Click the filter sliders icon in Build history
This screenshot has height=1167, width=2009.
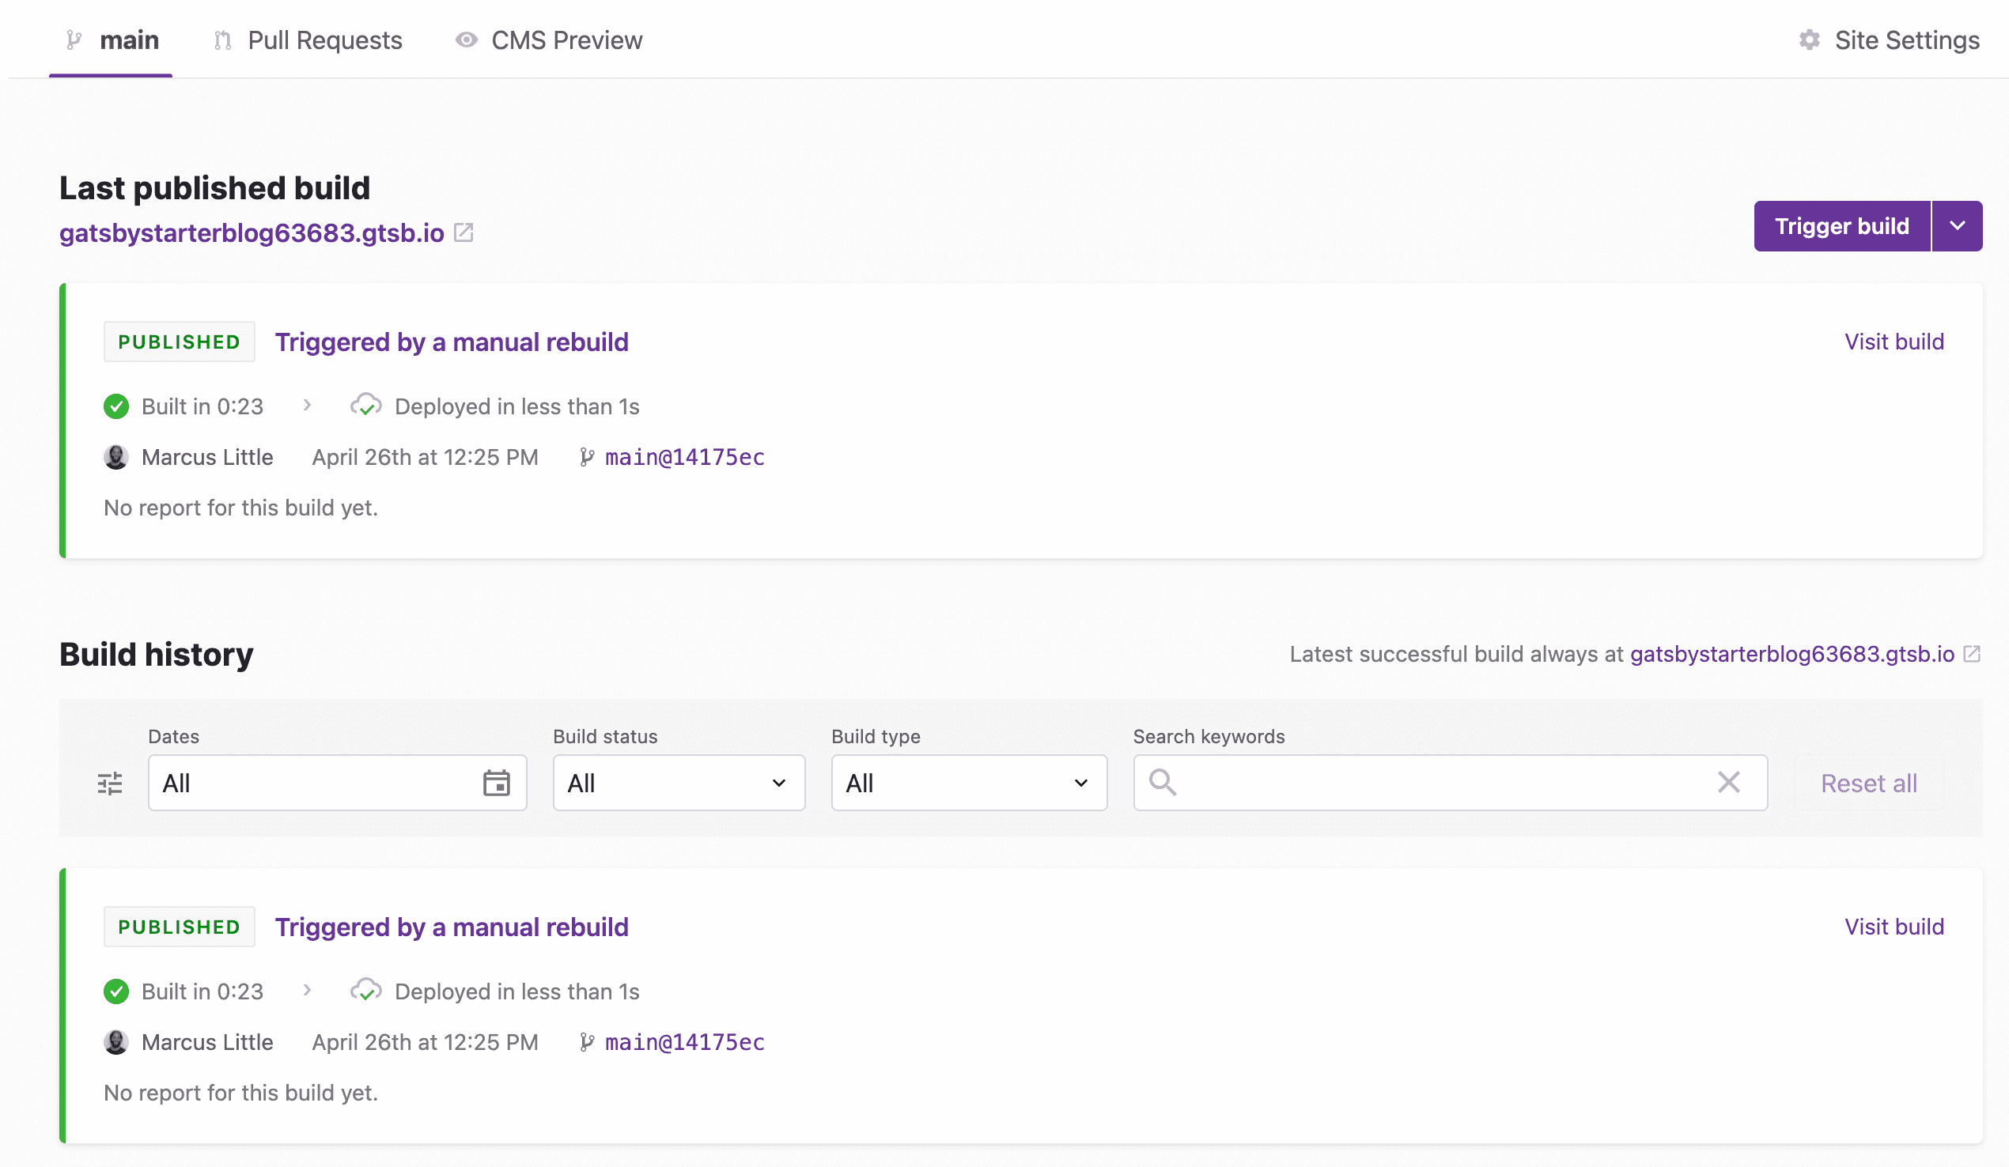pyautogui.click(x=110, y=784)
